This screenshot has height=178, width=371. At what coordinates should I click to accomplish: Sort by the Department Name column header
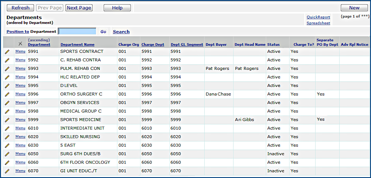click(x=77, y=44)
